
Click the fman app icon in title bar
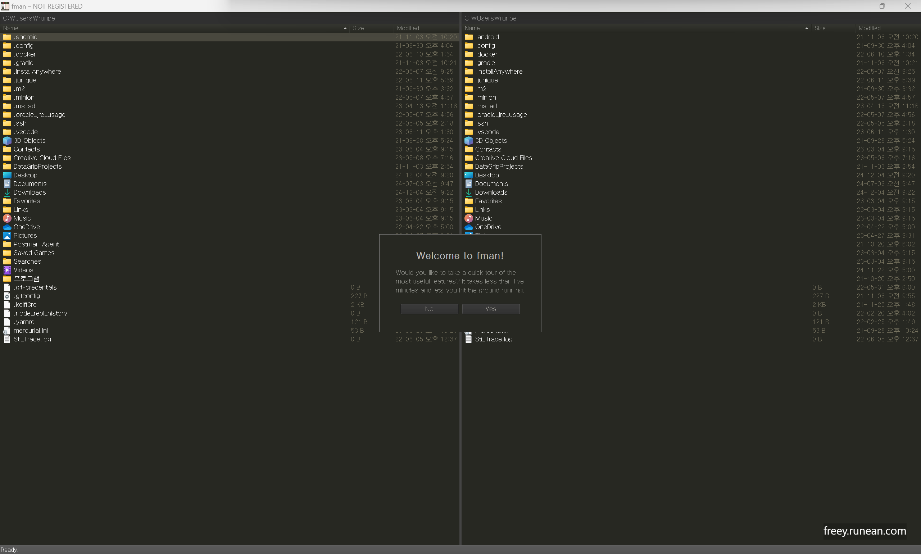pos(5,6)
